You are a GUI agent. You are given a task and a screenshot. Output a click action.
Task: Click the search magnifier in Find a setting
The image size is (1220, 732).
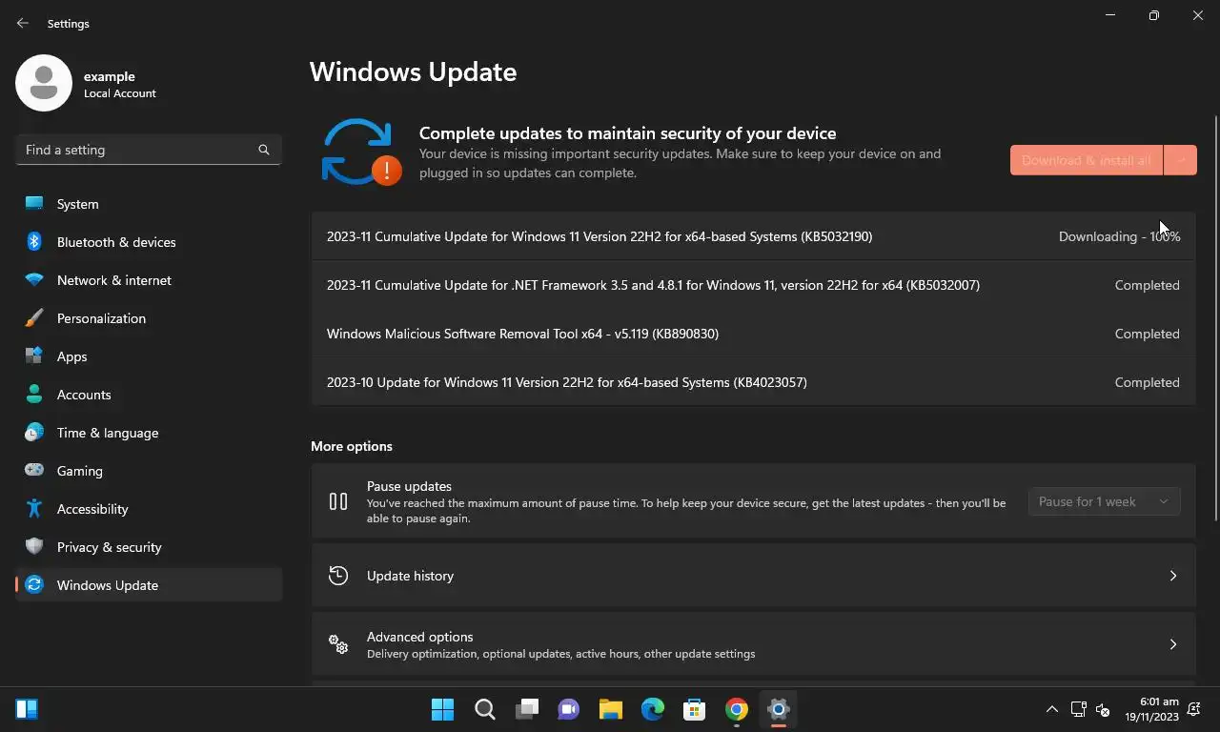(264, 150)
